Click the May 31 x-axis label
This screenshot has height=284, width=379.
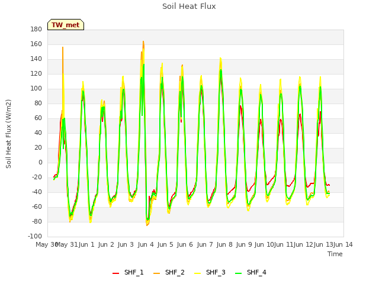67,244
